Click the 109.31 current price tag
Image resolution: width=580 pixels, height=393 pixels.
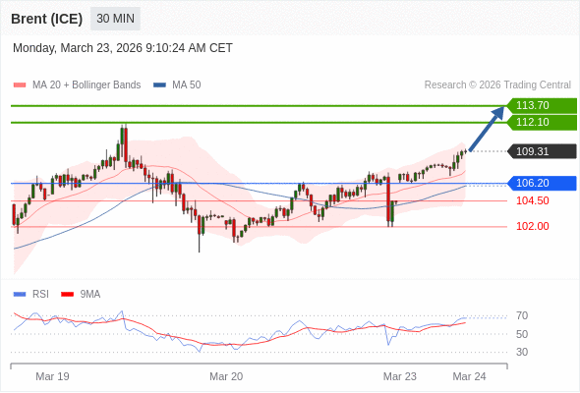(542, 151)
